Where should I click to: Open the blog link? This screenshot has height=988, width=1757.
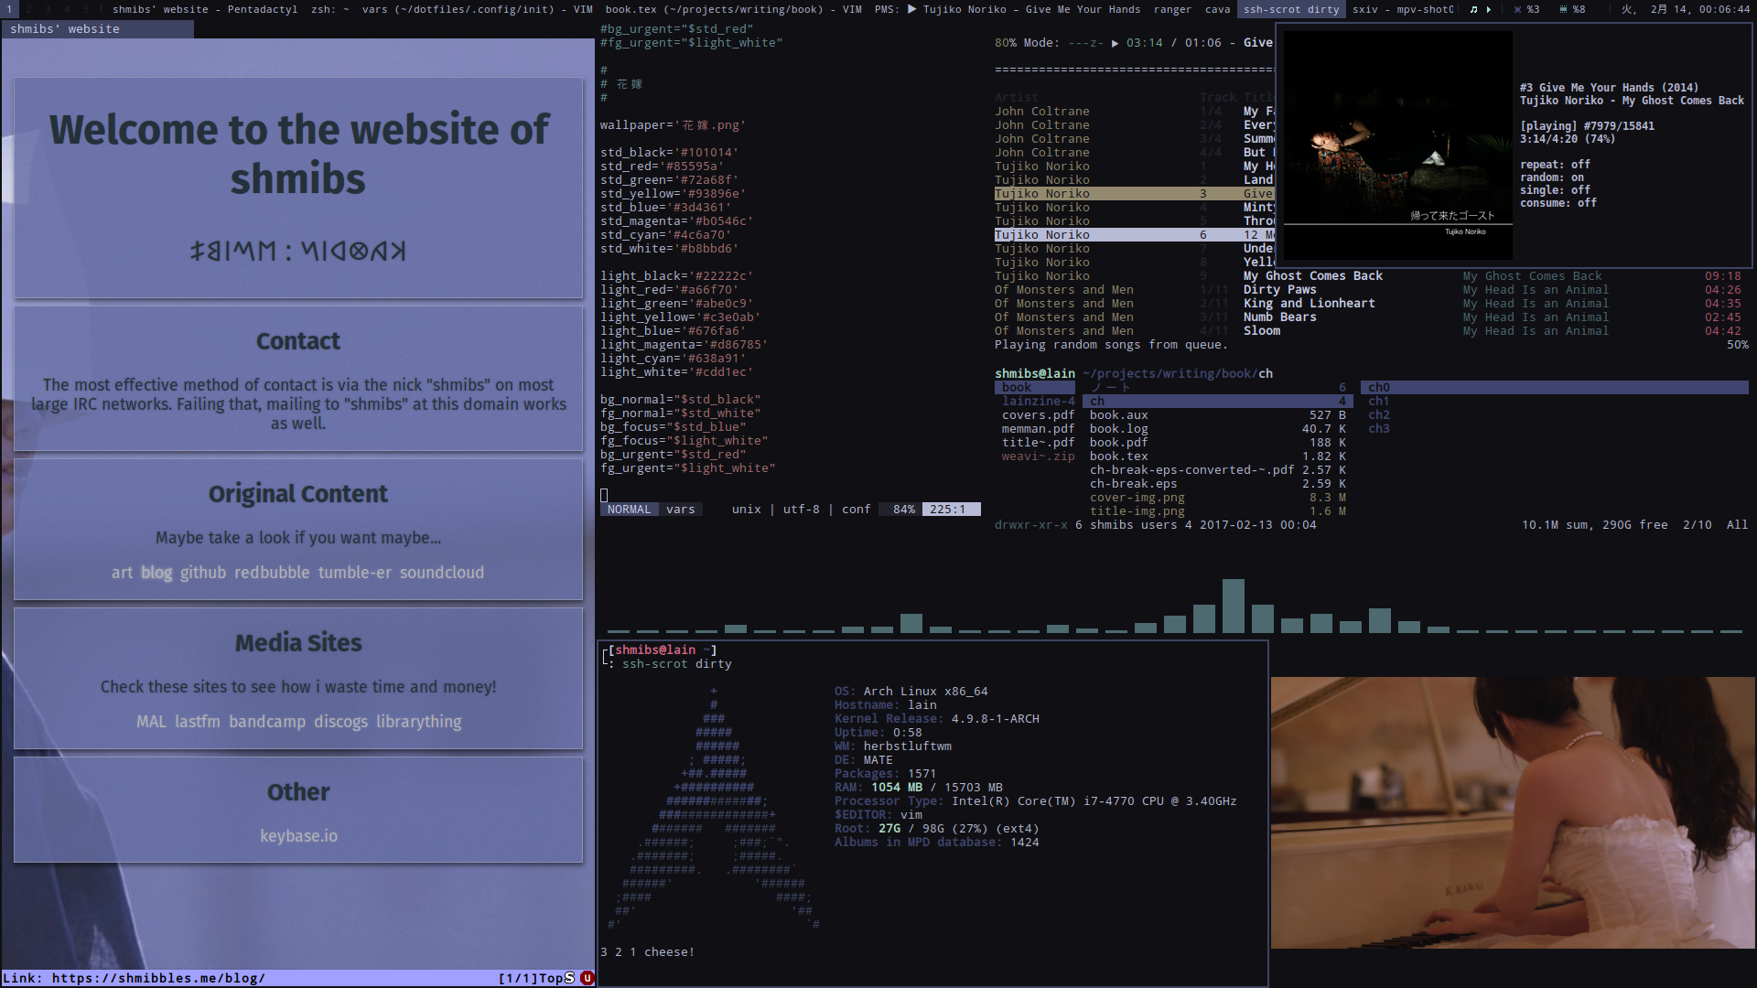[156, 573]
